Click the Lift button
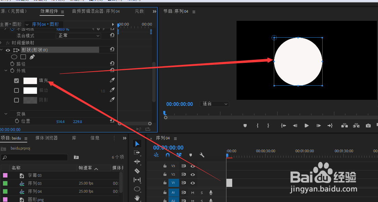Image resolution: width=378 pixels, height=202 pixels. (344, 126)
